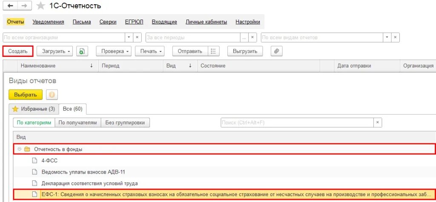Open the Сверки section
436x202 pixels.
(108, 22)
